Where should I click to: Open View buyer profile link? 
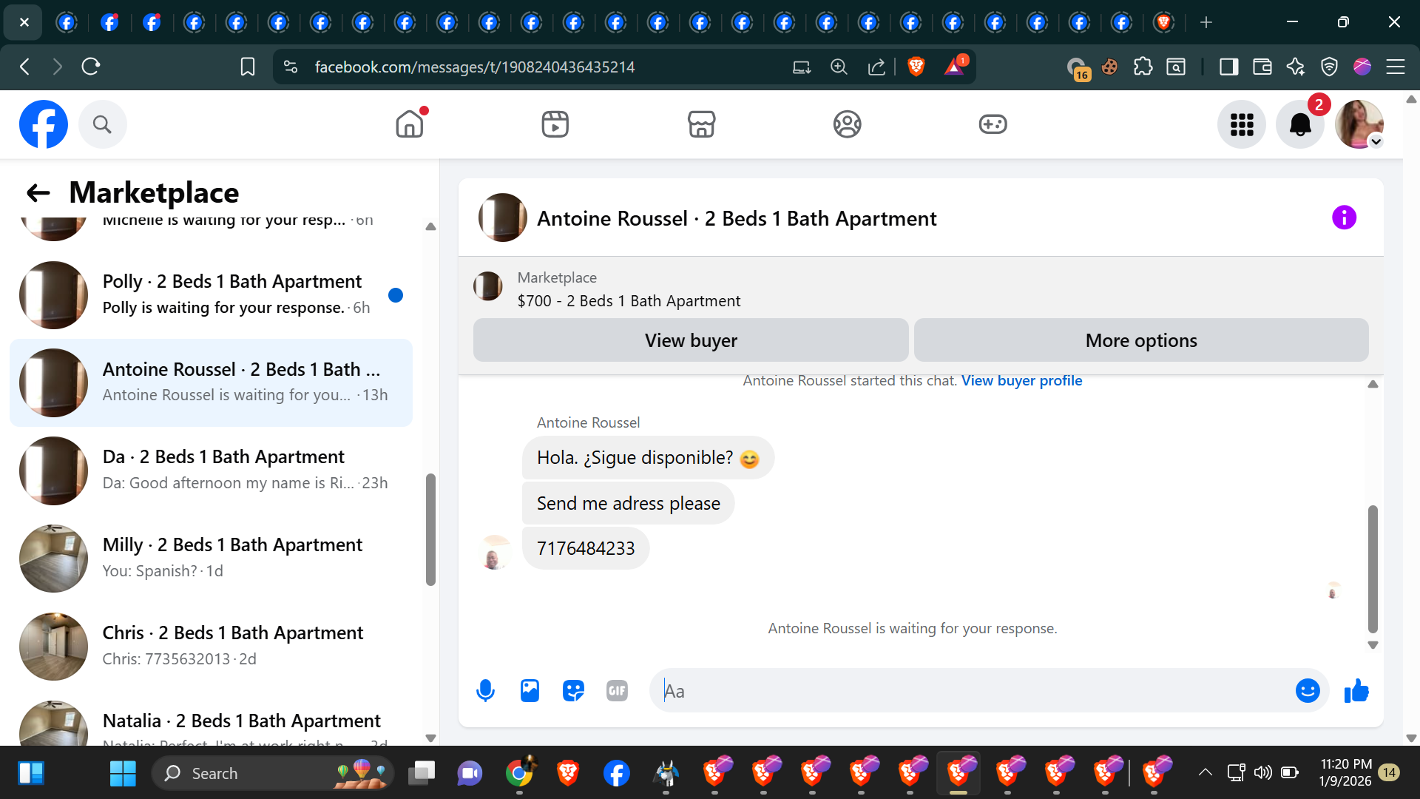point(1021,380)
